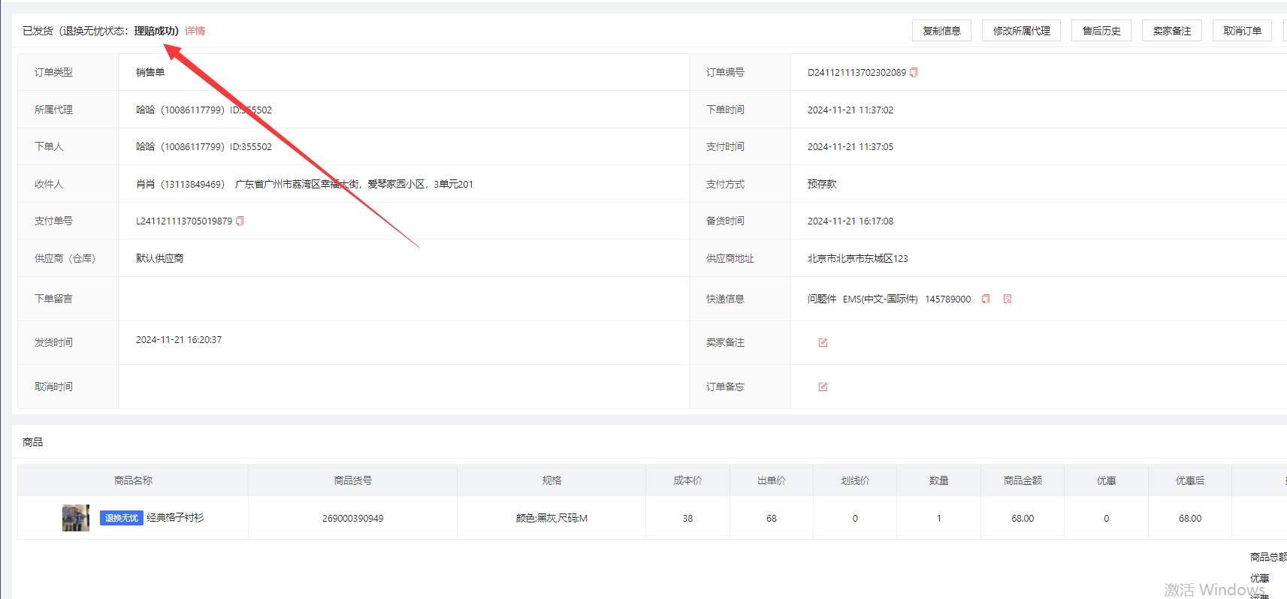1287x599 pixels.
Task: Click the recipient address in 收件人 row
Action: pos(353,185)
